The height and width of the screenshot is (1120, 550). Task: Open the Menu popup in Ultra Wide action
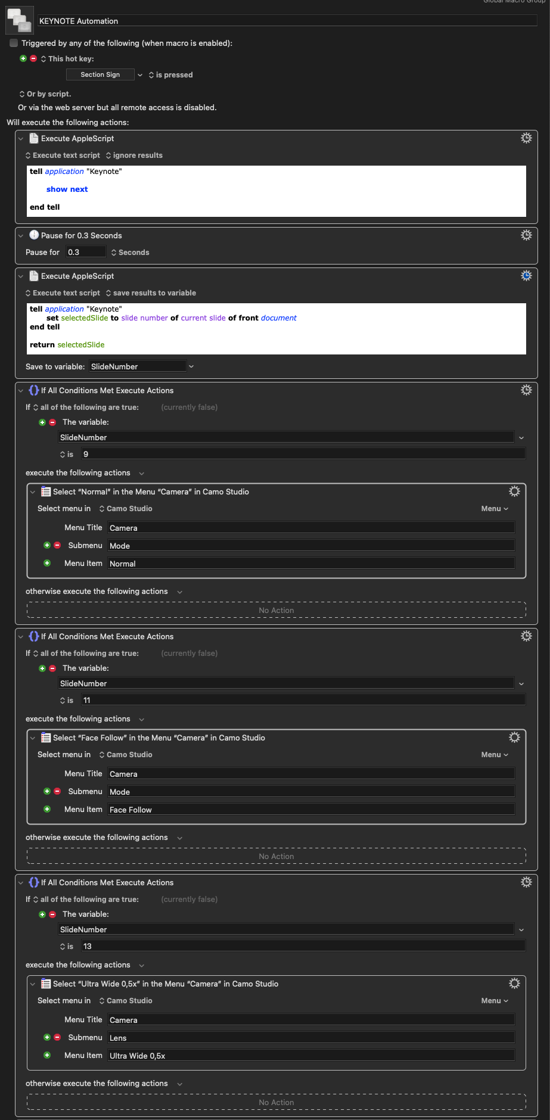[x=495, y=1000]
